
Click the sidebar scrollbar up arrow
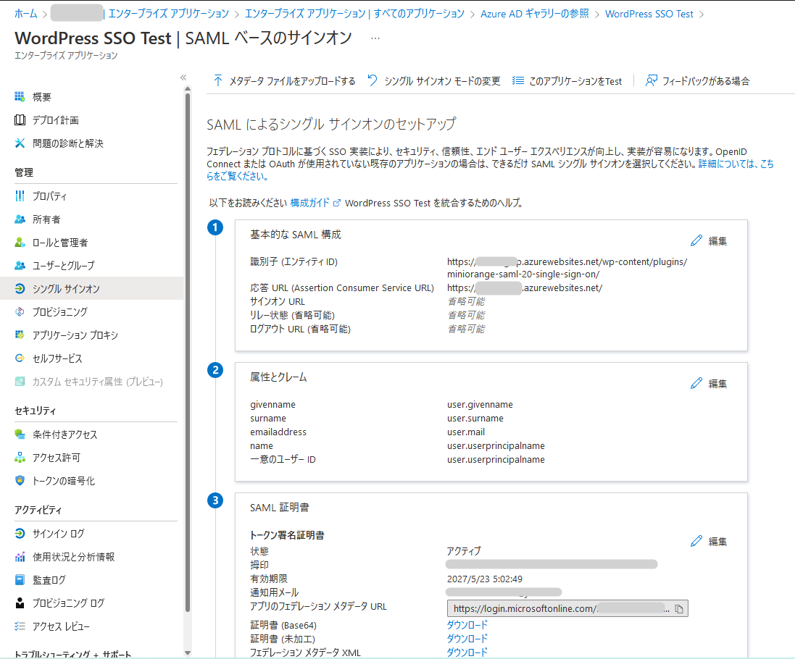(188, 88)
